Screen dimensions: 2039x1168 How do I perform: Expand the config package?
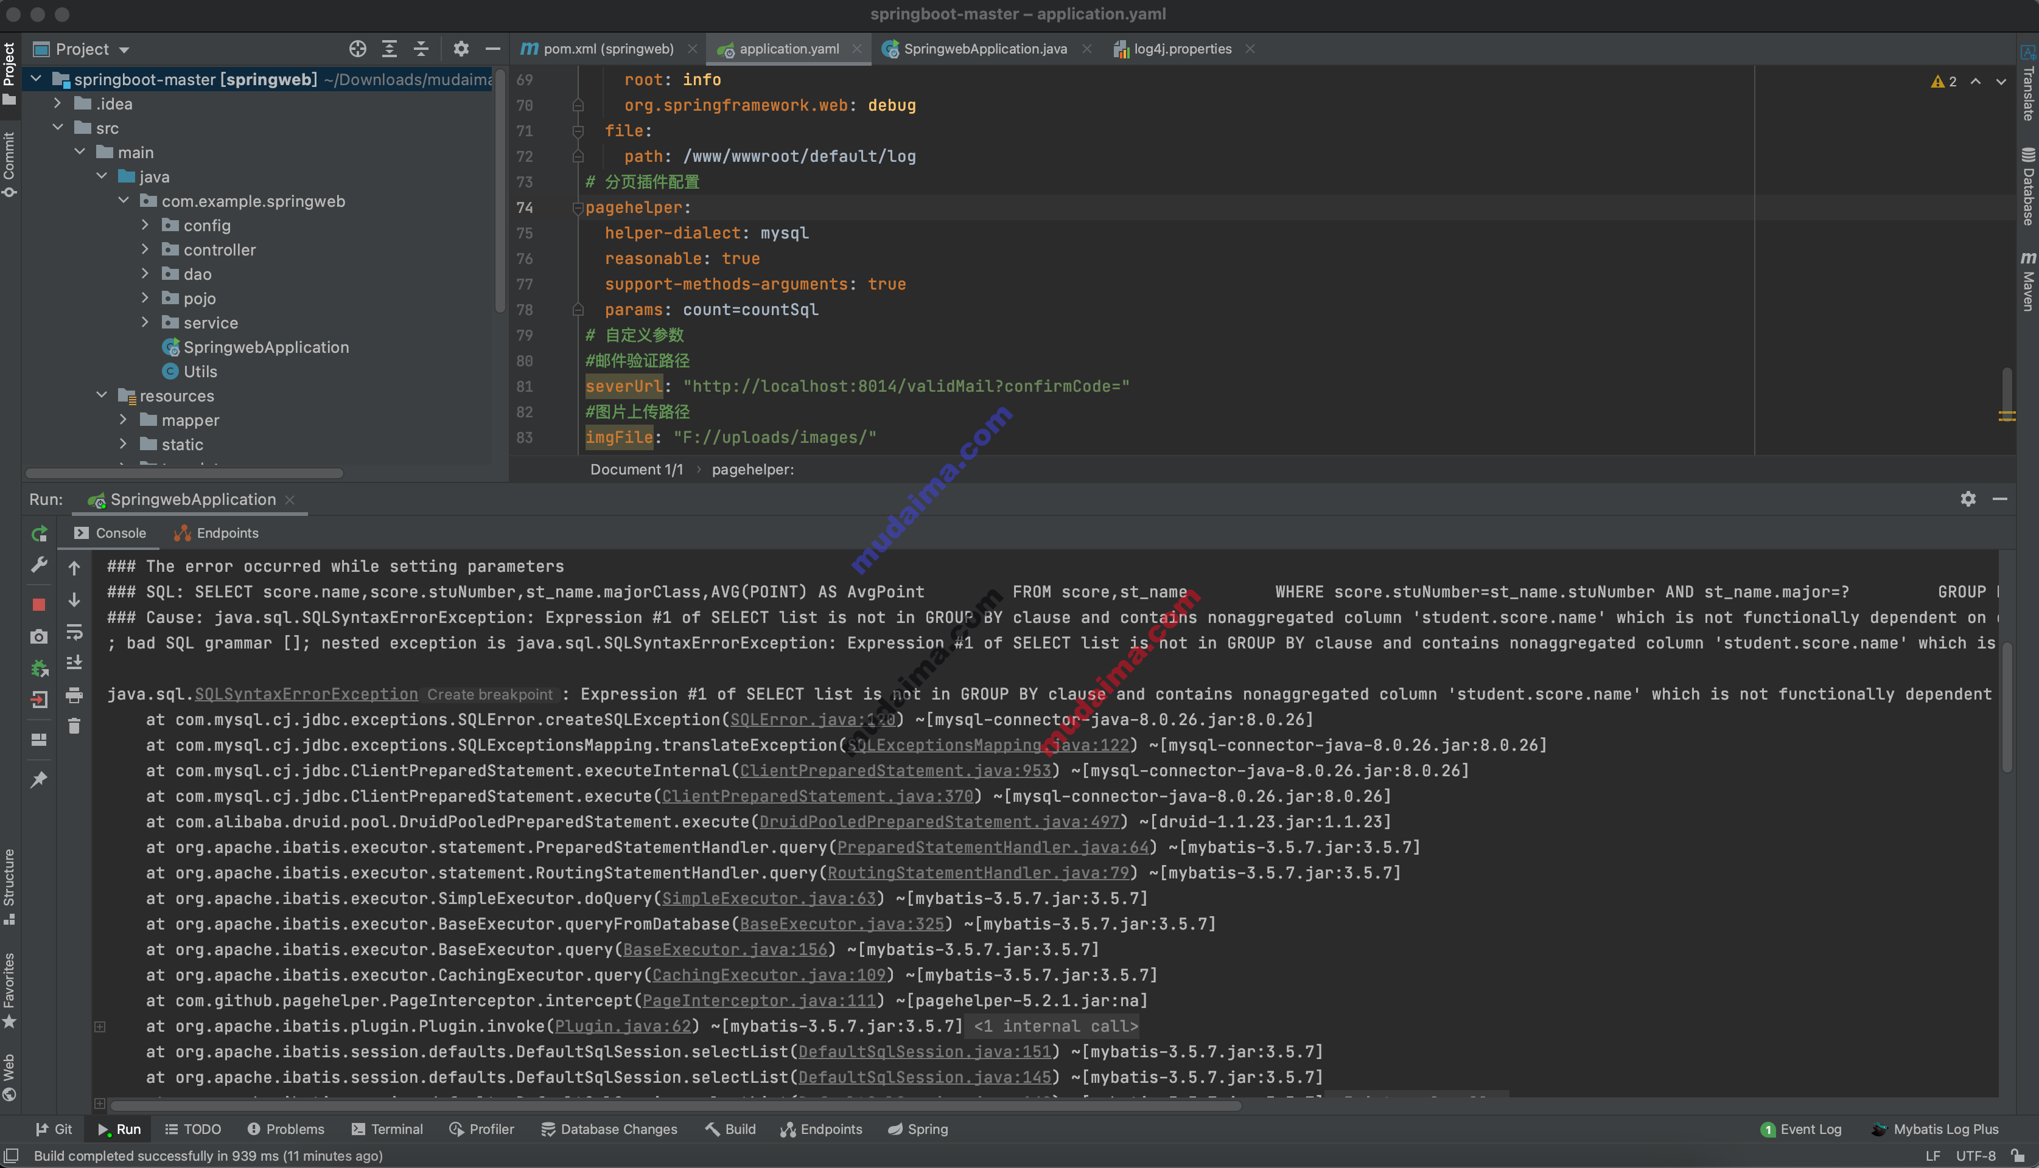[145, 224]
